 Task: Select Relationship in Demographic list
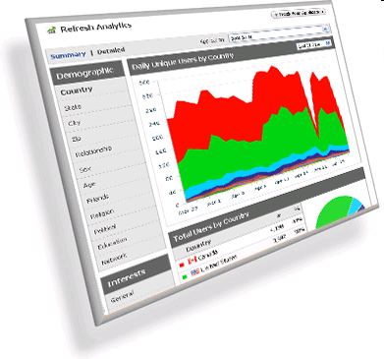pos(93,151)
